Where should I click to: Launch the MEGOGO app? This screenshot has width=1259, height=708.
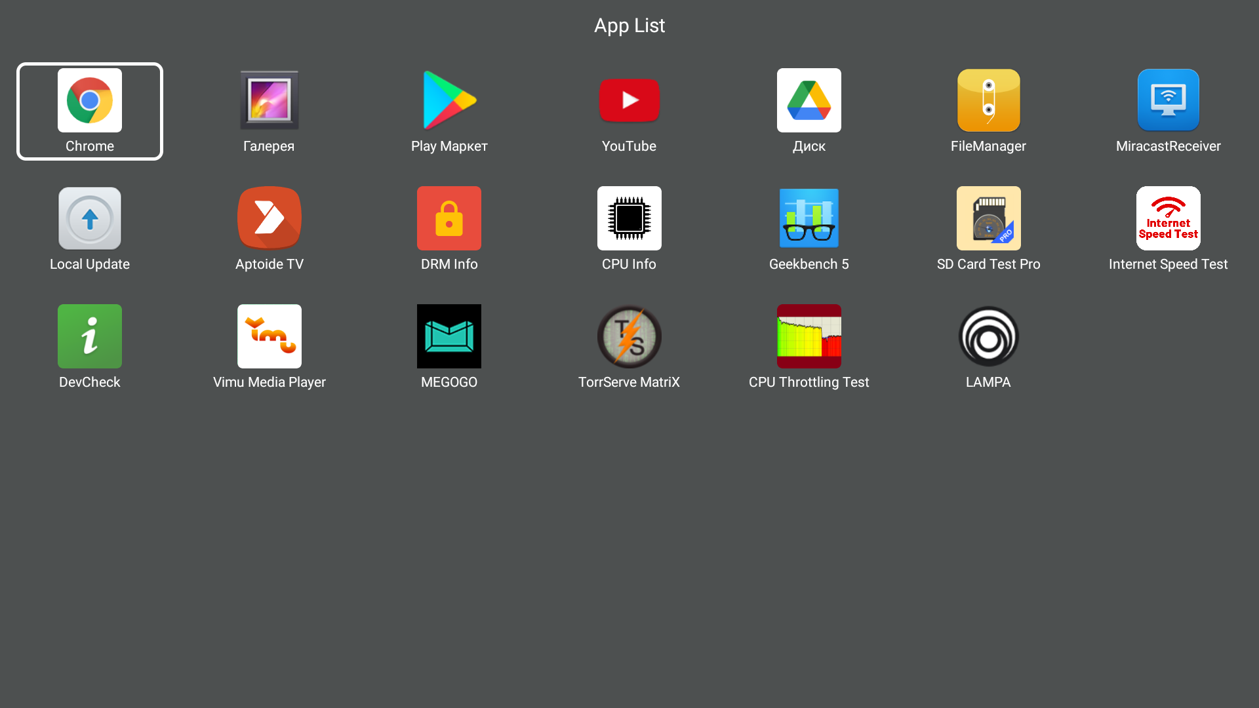coord(449,337)
